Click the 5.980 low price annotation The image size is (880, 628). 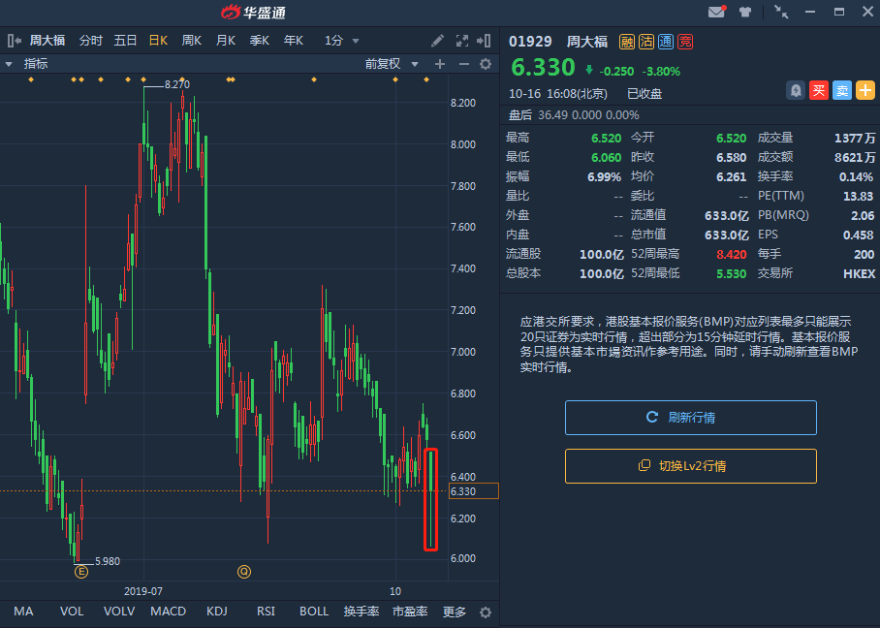pyautogui.click(x=108, y=561)
